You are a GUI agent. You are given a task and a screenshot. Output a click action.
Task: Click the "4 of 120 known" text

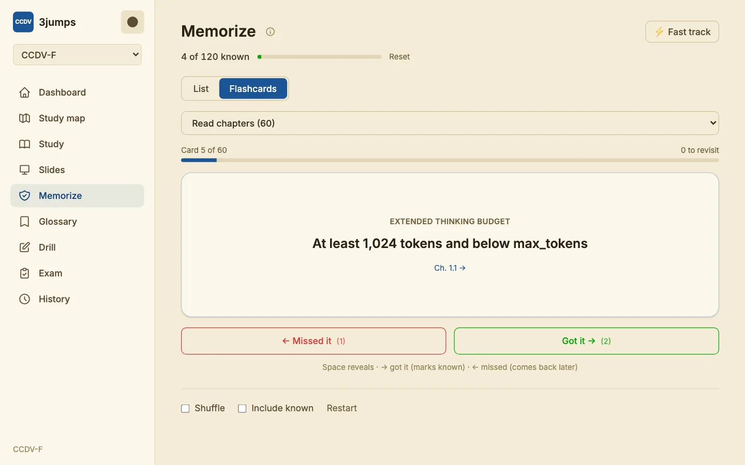pyautogui.click(x=215, y=57)
